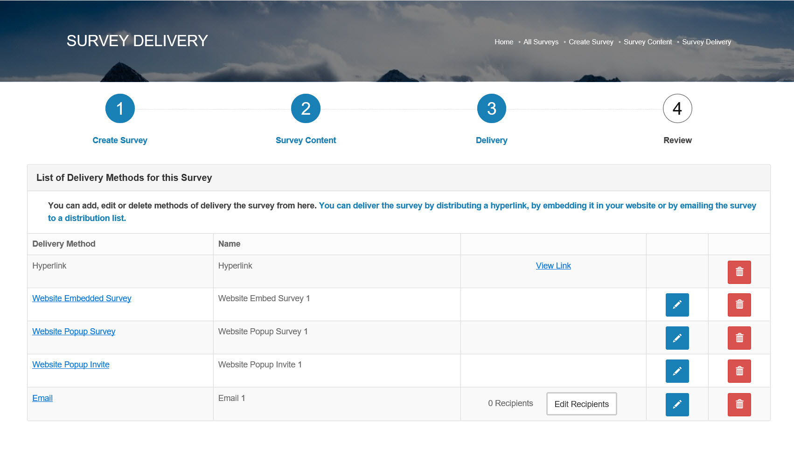Delete the Hyperlink delivery method
Screen dimensions: 794x449
[x=739, y=272]
